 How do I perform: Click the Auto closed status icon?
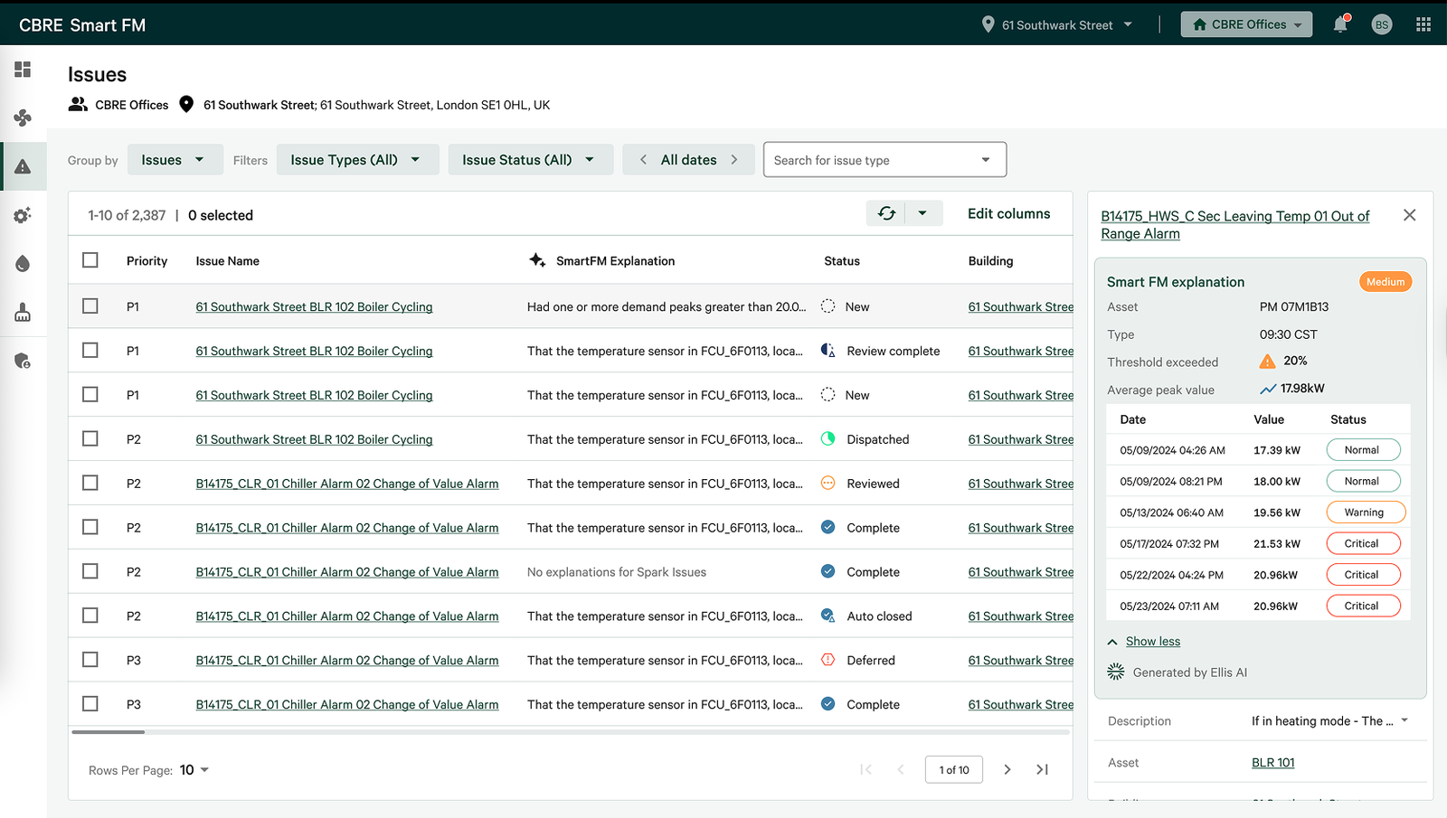point(828,616)
